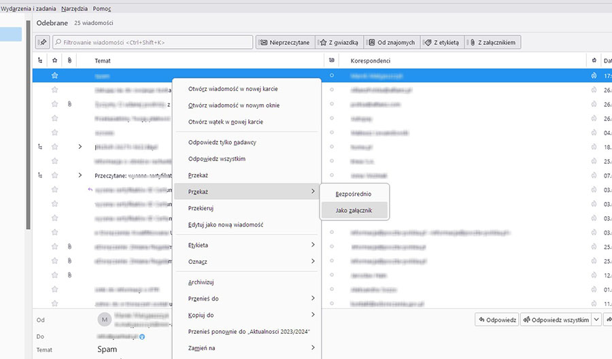The height and width of the screenshot is (359, 612).
Task: Enable the Z gwiazdką quick filter
Action: click(x=339, y=42)
